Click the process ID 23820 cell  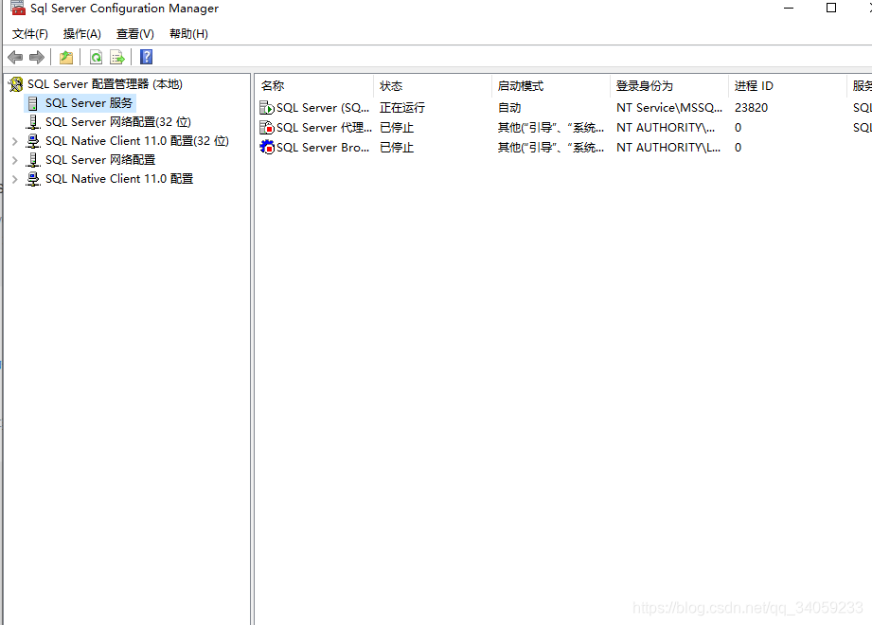pos(751,107)
